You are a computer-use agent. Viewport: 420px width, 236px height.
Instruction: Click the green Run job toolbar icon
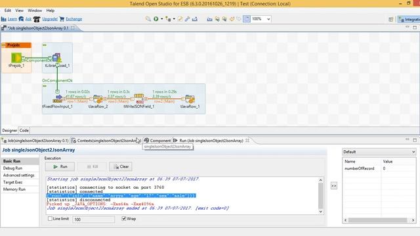pyautogui.click(x=156, y=19)
